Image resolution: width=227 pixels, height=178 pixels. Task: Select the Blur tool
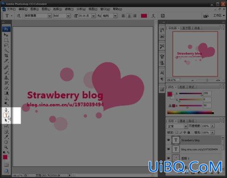pos(6,98)
